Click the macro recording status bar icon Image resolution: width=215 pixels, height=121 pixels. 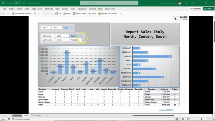9,119
